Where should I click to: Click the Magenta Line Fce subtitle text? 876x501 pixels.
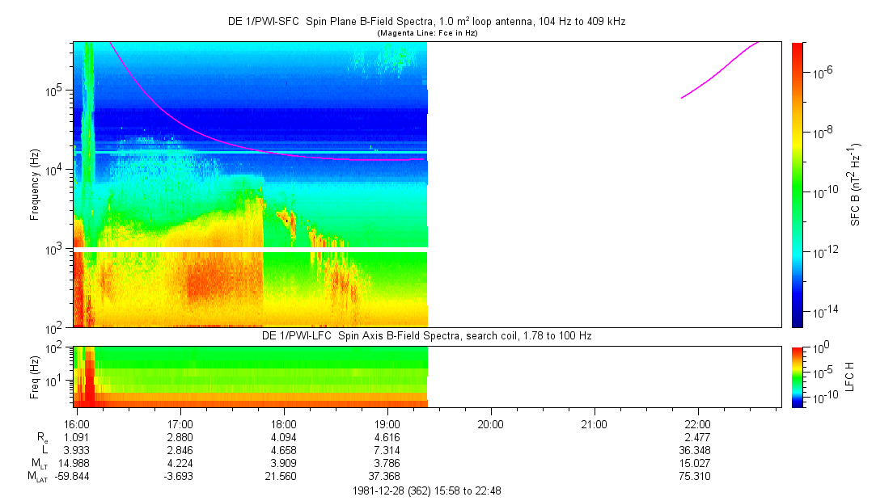coord(426,32)
